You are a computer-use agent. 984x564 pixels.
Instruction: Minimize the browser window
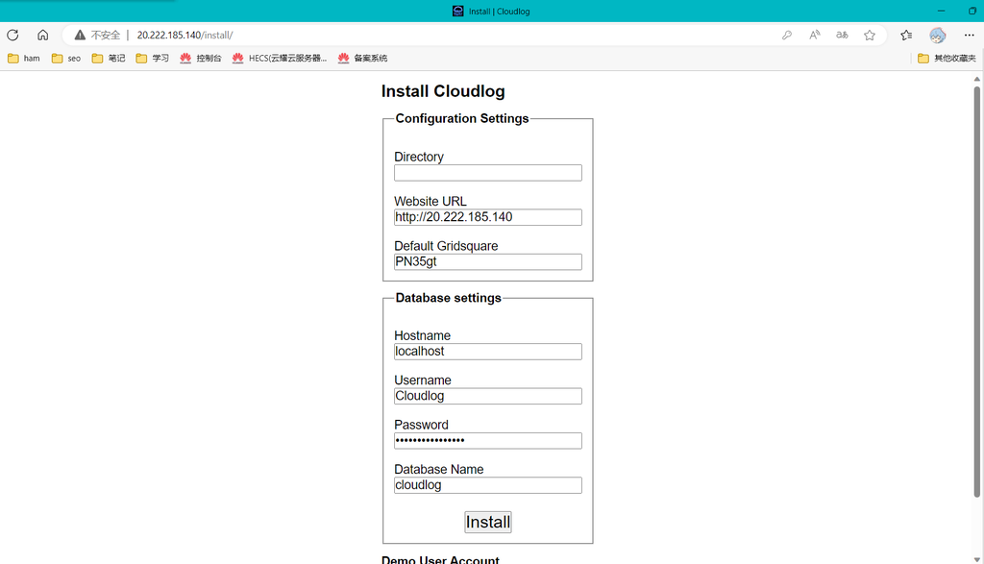click(941, 12)
